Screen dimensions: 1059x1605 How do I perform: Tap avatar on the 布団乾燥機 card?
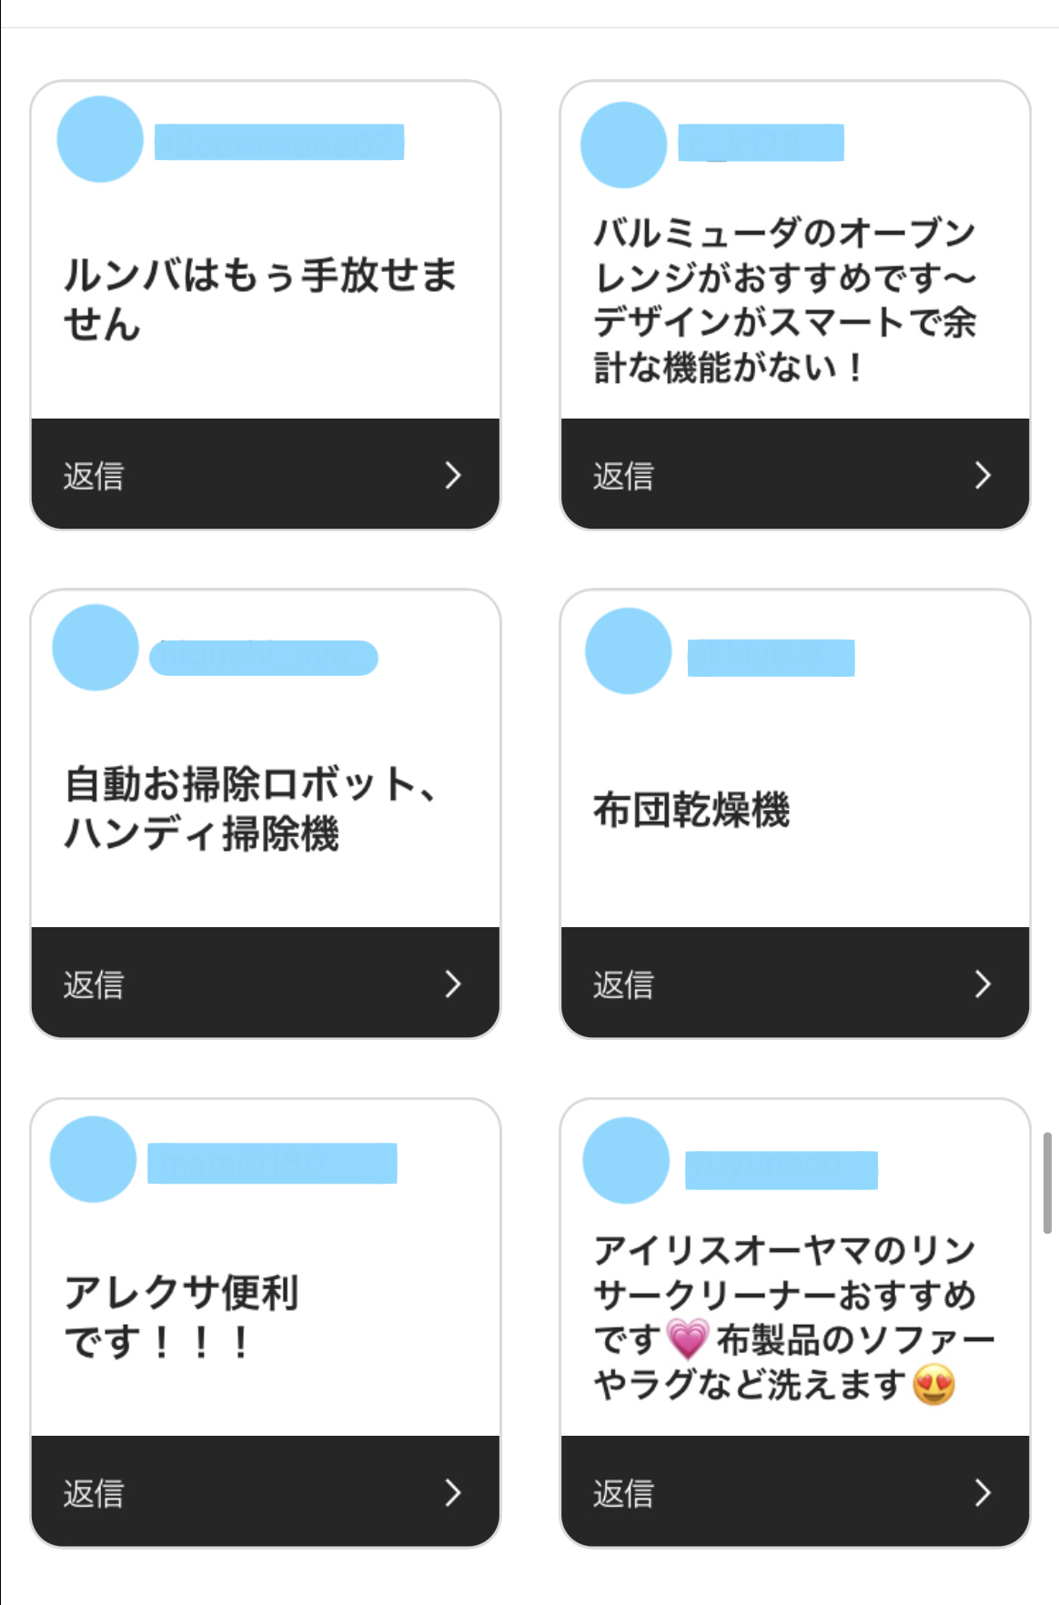(629, 651)
